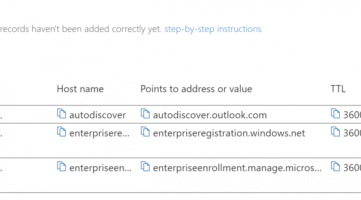This screenshot has width=361, height=200.
Task: Select the enterpriseregistration.windows.net text
Action: click(229, 133)
